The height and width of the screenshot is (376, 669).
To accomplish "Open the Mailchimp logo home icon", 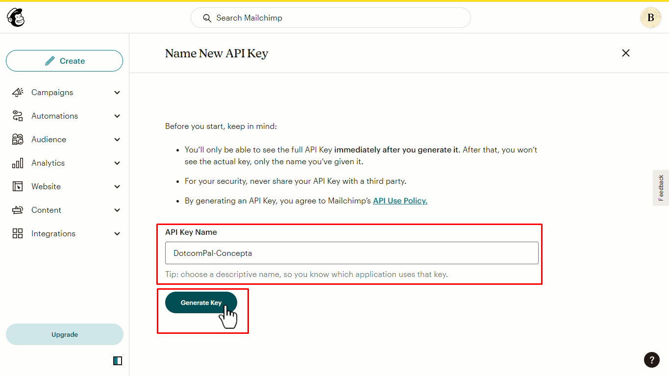I will pyautogui.click(x=16, y=18).
